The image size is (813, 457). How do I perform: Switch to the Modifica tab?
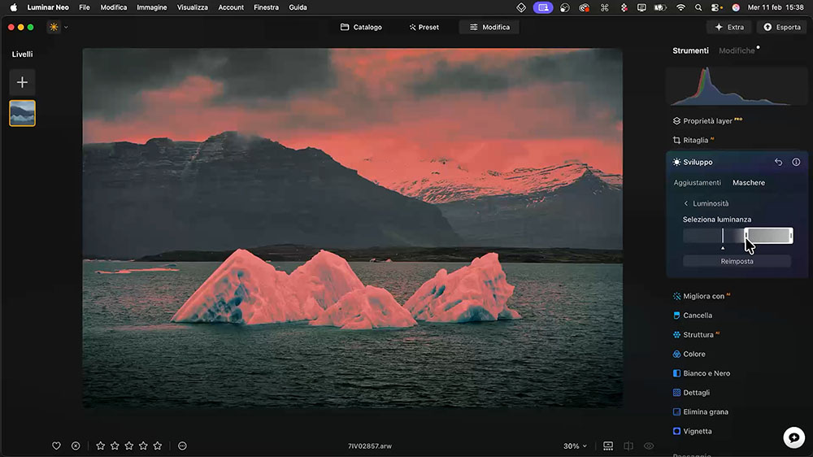tap(489, 27)
